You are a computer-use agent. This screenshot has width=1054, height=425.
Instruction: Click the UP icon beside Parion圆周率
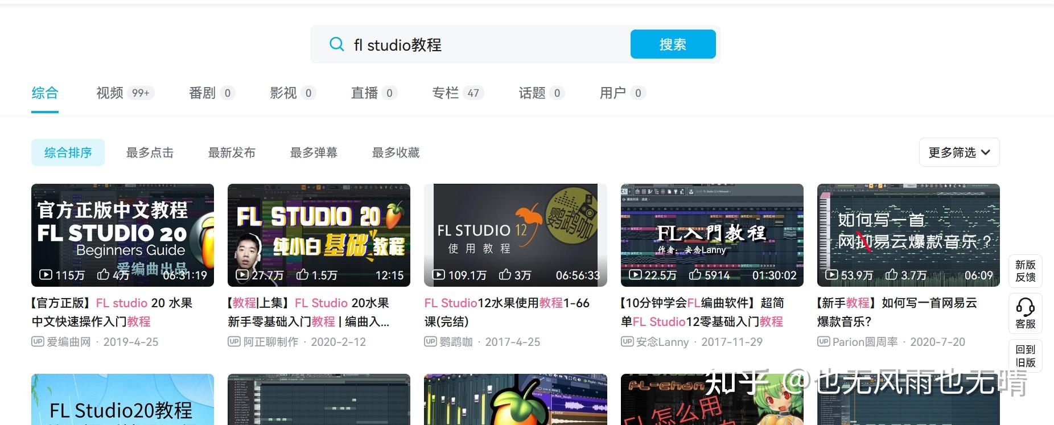point(824,341)
